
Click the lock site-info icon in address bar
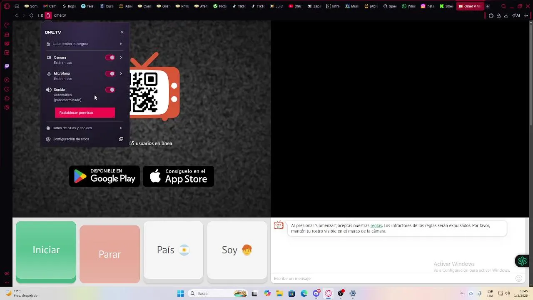point(48,15)
